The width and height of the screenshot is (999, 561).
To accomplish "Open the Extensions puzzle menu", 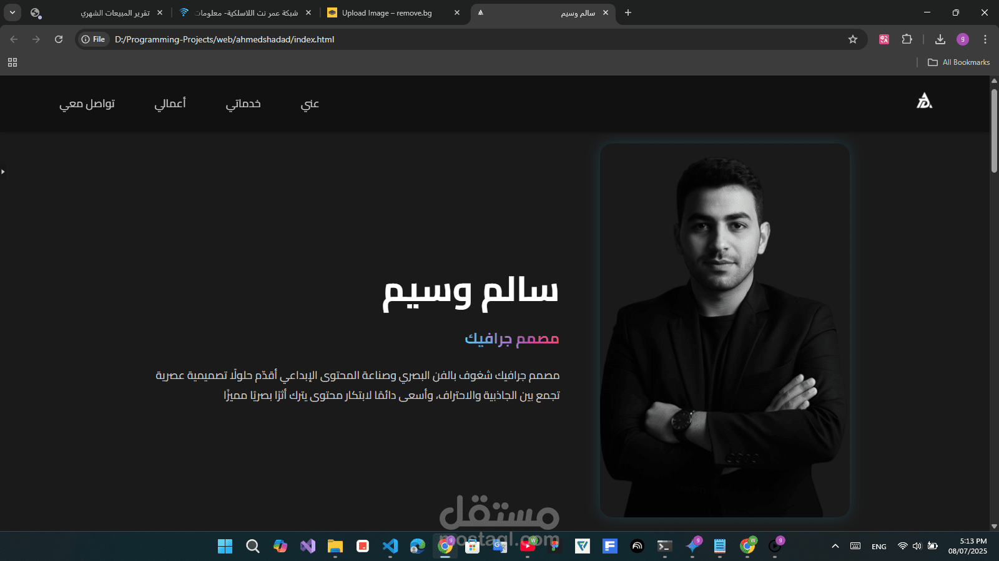I will (x=907, y=39).
